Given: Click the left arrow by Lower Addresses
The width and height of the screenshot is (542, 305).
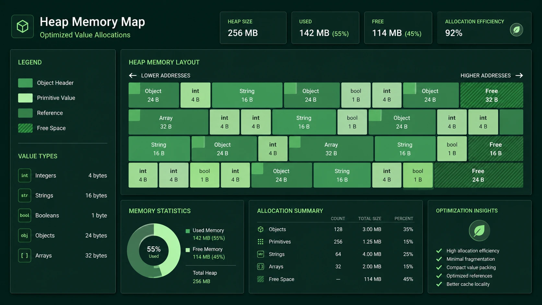Looking at the screenshot, I should (133, 76).
